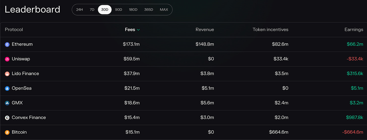Click the Ethereum protocol logo icon

pyautogui.click(x=7, y=44)
